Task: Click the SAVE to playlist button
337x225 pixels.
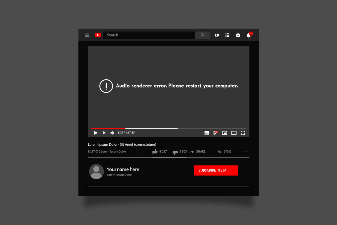Action: [x=224, y=152]
